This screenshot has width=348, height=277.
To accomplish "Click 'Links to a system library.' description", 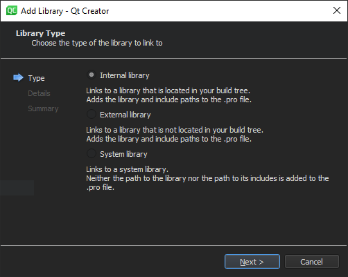I will pyautogui.click(x=127, y=169).
